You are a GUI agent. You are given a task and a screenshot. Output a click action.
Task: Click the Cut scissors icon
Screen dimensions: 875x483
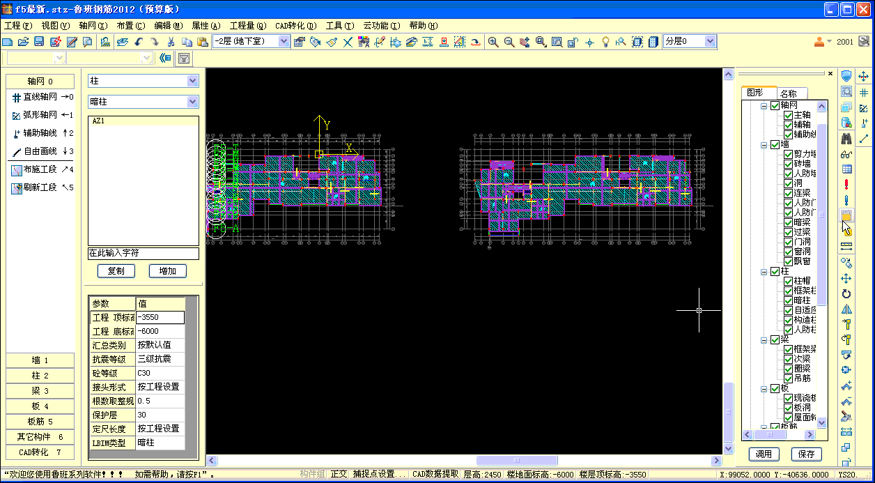[171, 42]
